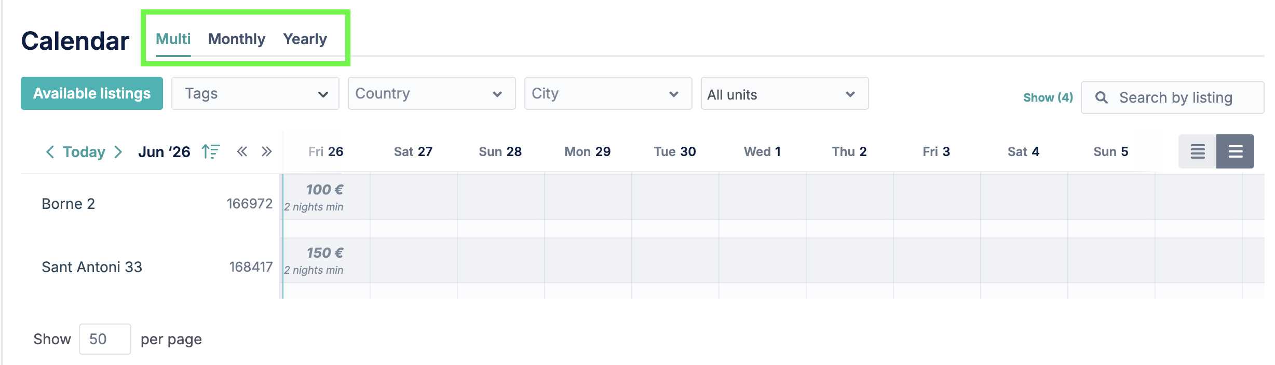The height and width of the screenshot is (365, 1275).
Task: Select the Wed 1 column header
Action: point(762,151)
